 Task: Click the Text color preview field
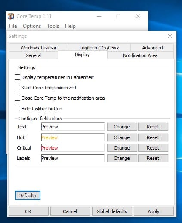(73, 127)
